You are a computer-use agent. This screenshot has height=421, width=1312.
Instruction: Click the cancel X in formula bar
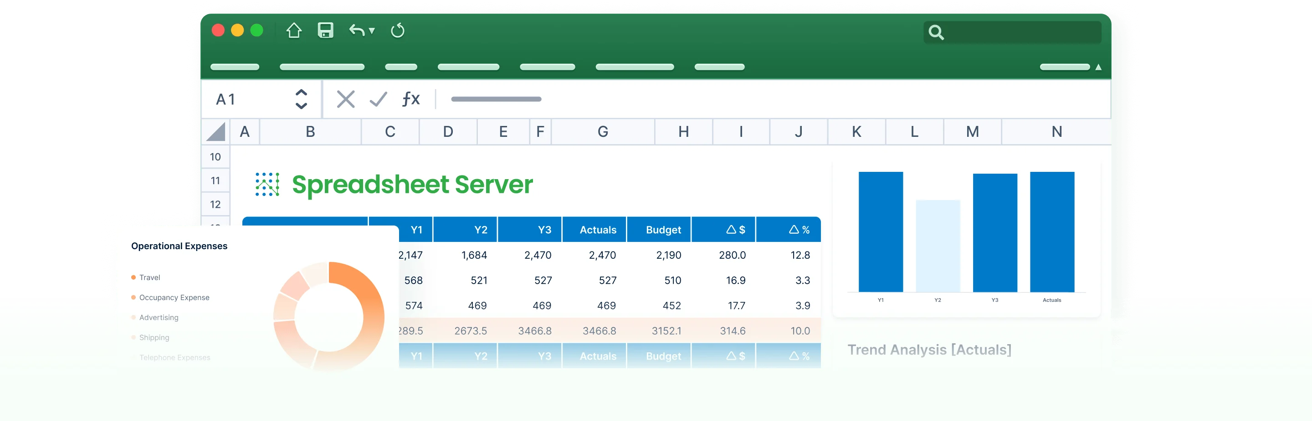coord(346,99)
